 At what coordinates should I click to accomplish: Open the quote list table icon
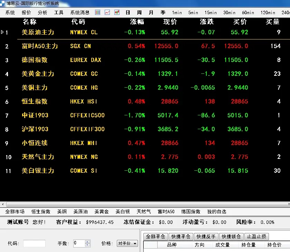click(x=98, y=12)
